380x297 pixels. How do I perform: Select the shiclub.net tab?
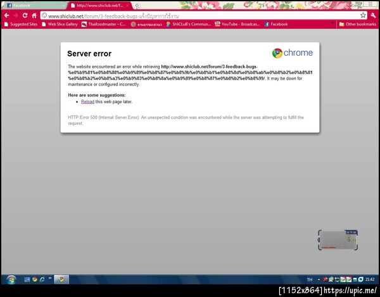100,5
